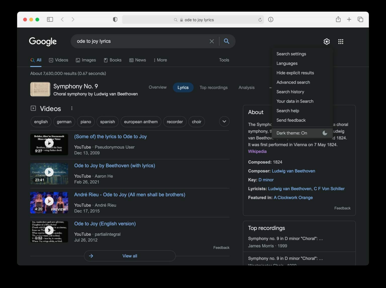
Task: Open 'André Rieu - Ode to Joy' video link
Action: click(x=129, y=195)
